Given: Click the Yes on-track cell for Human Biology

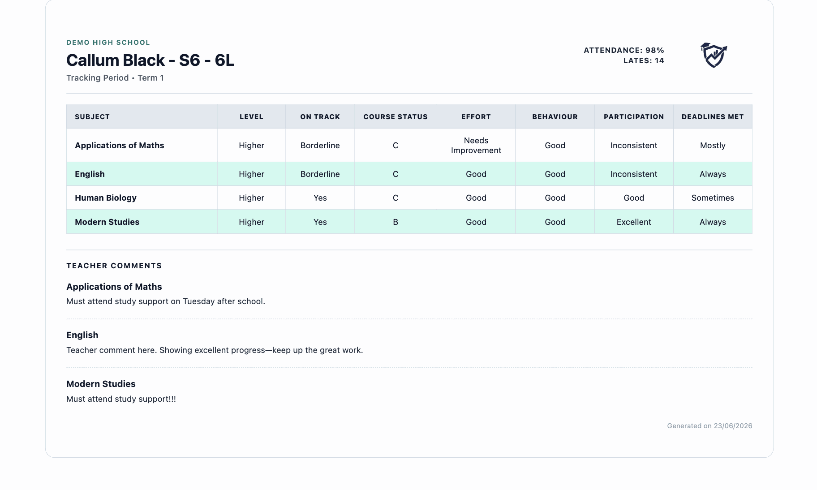Looking at the screenshot, I should (x=320, y=198).
